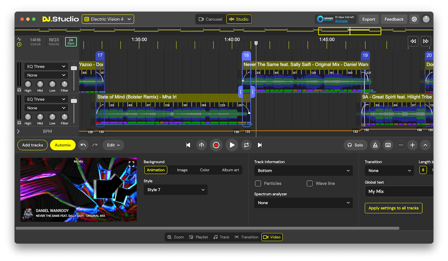This screenshot has width=448, height=261.
Task: Open the first lane EQ Three dropdown
Action: pyautogui.click(x=46, y=66)
